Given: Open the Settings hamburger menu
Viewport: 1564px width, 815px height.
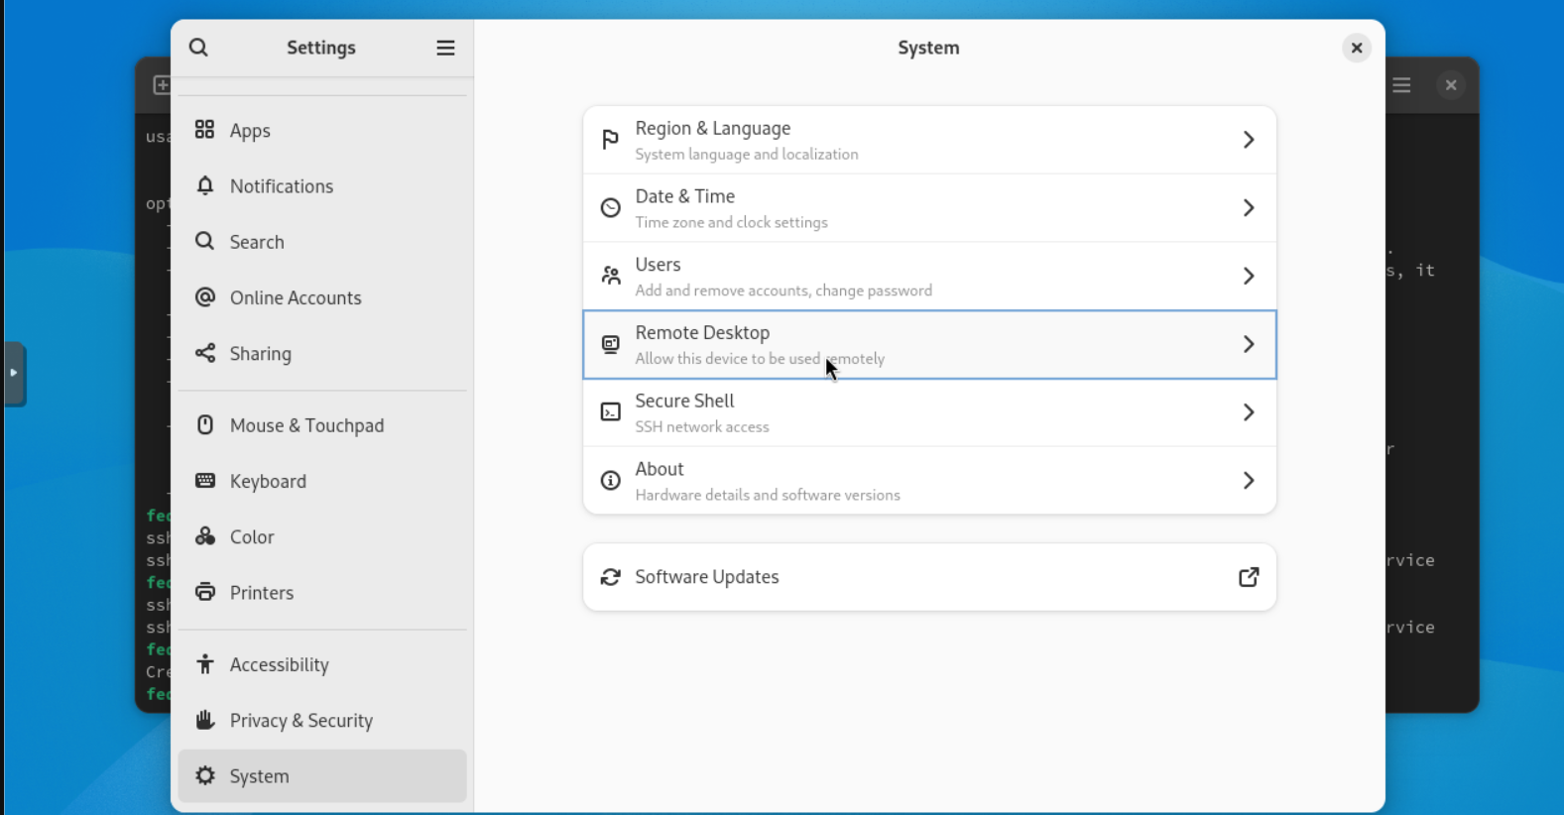Looking at the screenshot, I should pyautogui.click(x=445, y=48).
